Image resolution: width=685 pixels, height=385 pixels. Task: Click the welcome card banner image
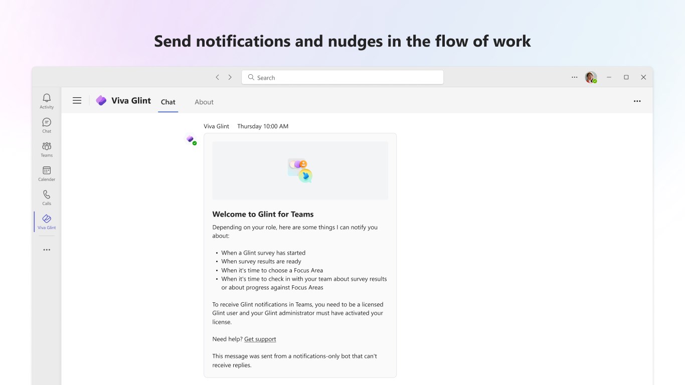[x=300, y=170]
